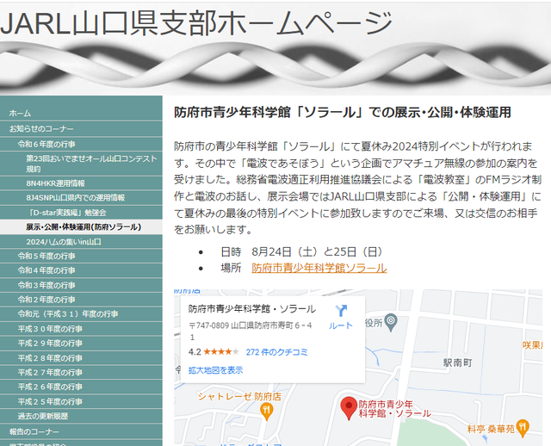This screenshot has width=551, height=446.
Task: Select 令和５年度の行事 in the sidebar
Action: pyautogui.click(x=81, y=256)
